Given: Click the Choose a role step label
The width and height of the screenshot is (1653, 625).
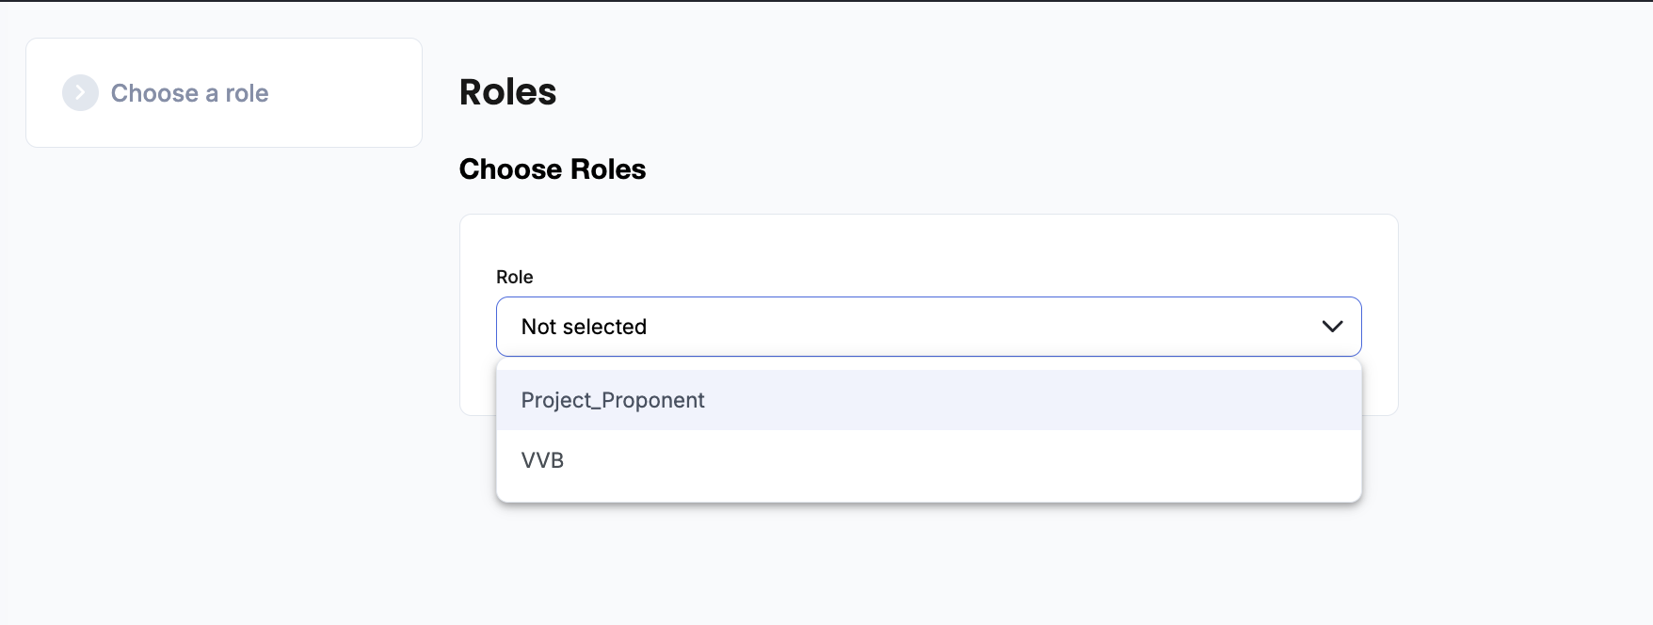Looking at the screenshot, I should 189,93.
